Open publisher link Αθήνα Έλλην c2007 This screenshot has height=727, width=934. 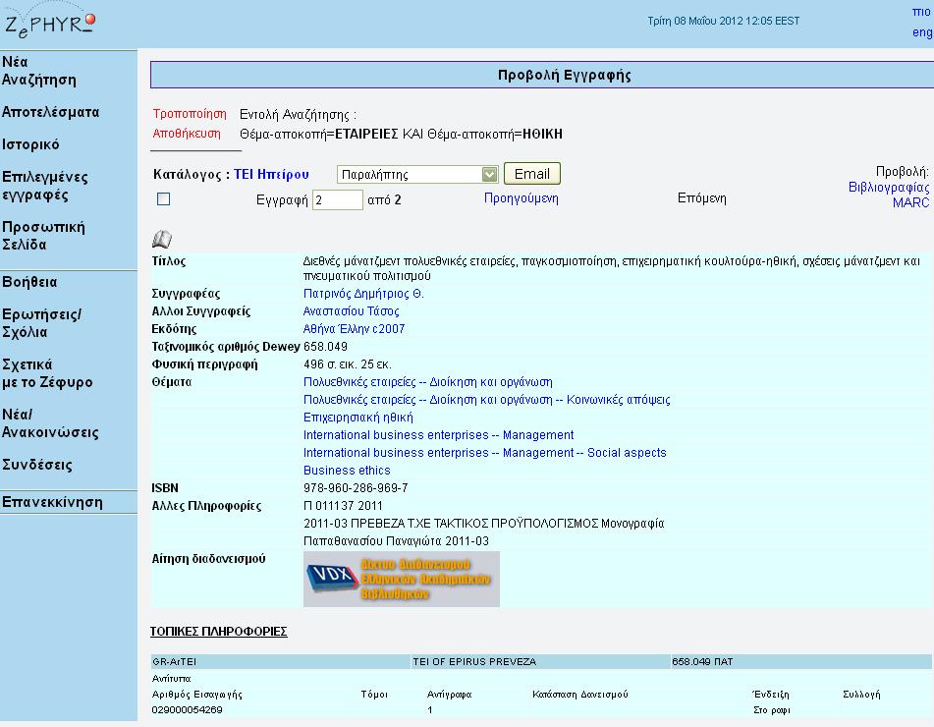354,329
